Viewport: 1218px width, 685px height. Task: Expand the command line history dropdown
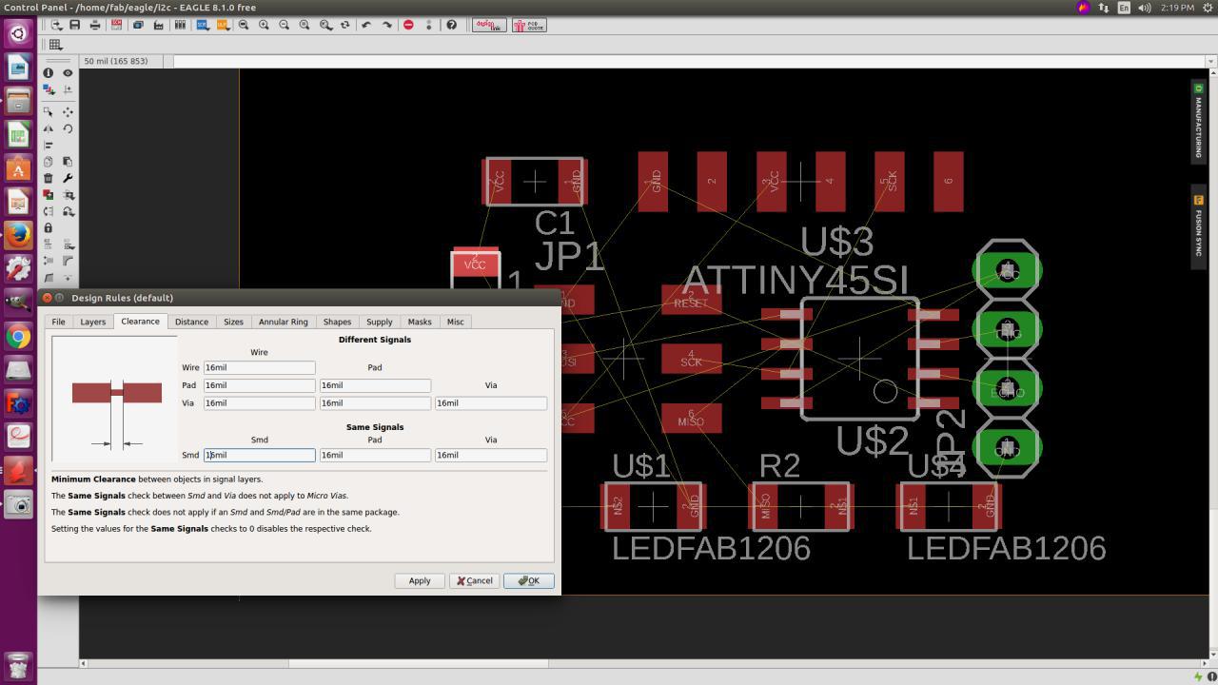tap(1210, 61)
